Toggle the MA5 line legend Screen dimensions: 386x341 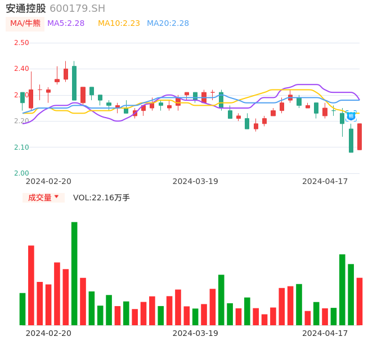[x=66, y=24]
